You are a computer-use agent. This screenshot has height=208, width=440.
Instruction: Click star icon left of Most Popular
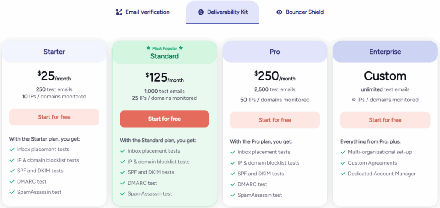click(x=148, y=48)
